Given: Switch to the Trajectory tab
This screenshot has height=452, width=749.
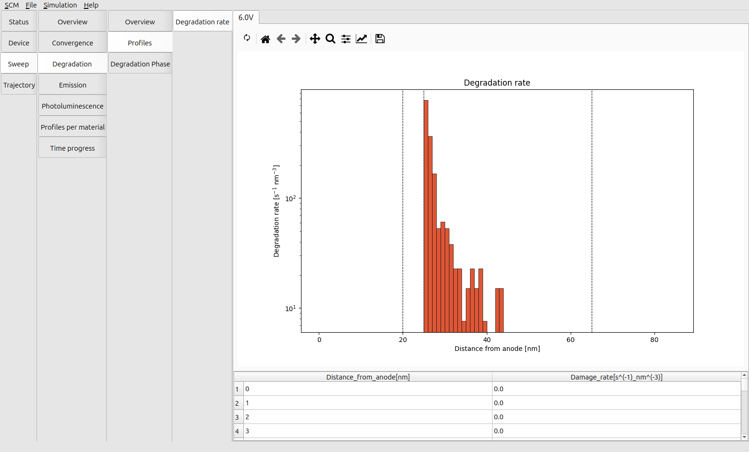Looking at the screenshot, I should (x=19, y=85).
